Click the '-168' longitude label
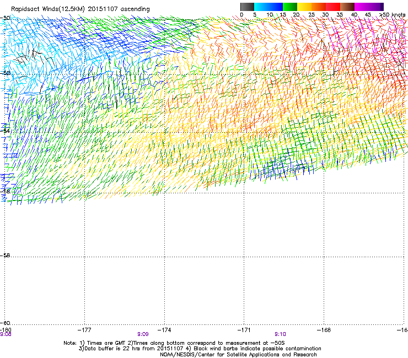This screenshot has height=358, width=408. (324, 330)
